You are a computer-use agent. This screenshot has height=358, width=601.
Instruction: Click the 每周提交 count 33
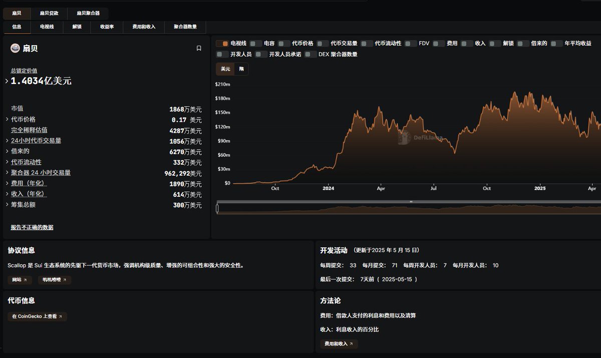coord(353,265)
